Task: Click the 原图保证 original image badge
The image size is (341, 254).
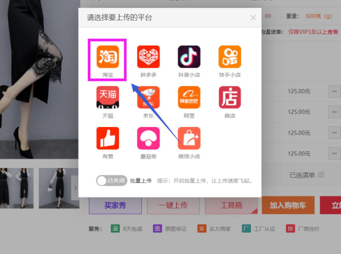Action: [x=170, y=229]
